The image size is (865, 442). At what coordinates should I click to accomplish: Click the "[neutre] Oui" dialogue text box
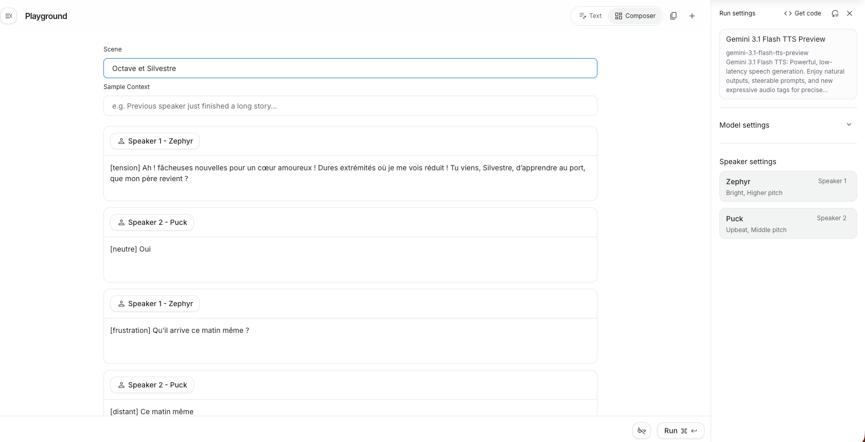pos(350,259)
